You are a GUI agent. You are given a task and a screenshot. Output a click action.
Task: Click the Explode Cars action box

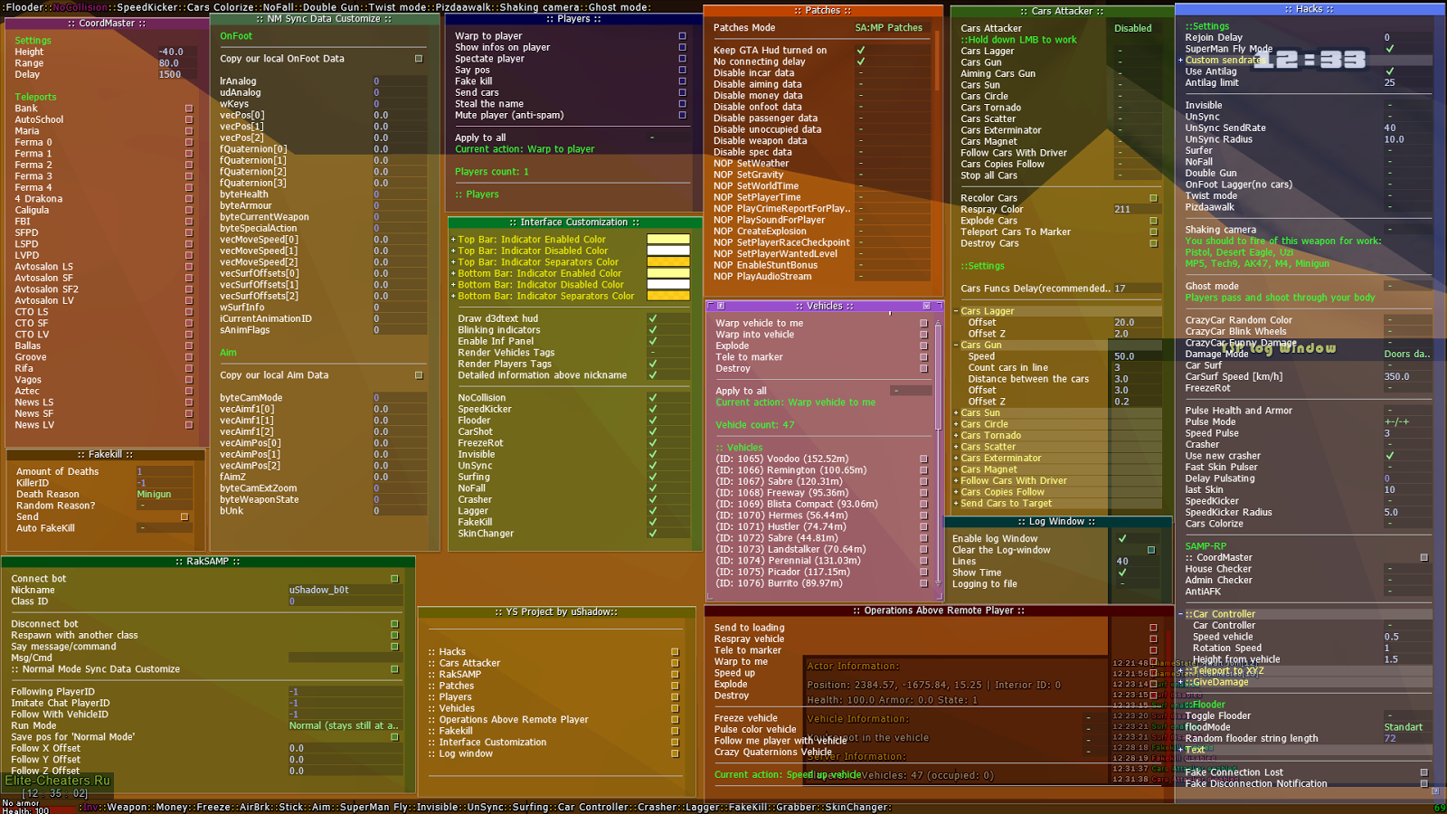[1153, 221]
